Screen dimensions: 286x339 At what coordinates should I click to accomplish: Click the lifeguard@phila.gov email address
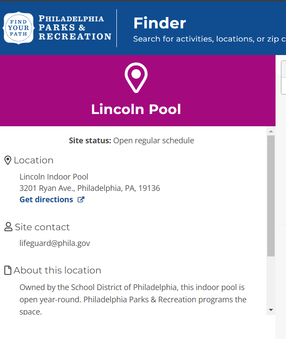tap(54, 243)
